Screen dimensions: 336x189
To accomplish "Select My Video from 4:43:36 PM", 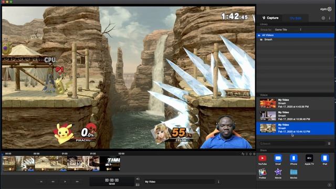I will pyautogui.click(x=295, y=103).
